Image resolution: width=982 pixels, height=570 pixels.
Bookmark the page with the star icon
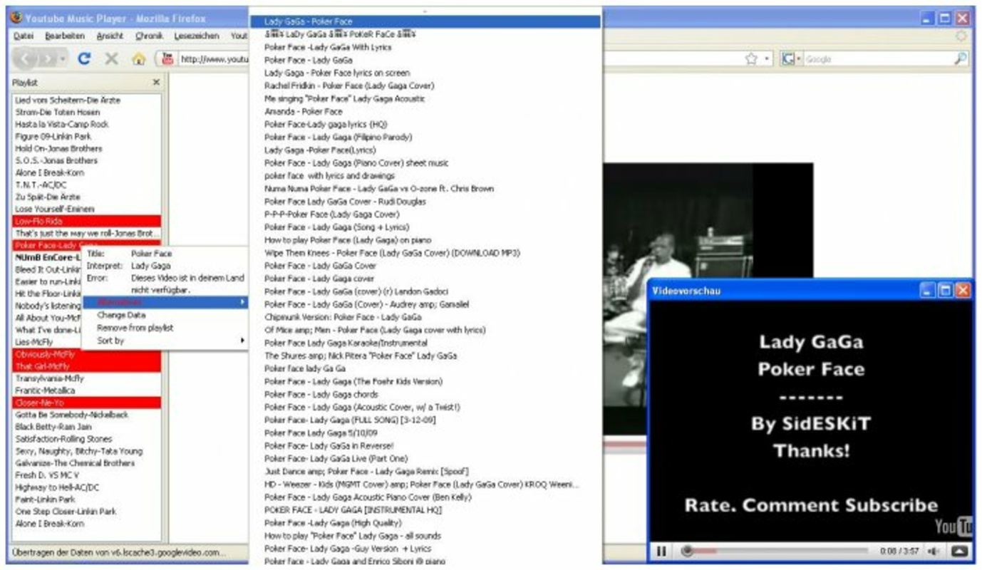tap(750, 59)
